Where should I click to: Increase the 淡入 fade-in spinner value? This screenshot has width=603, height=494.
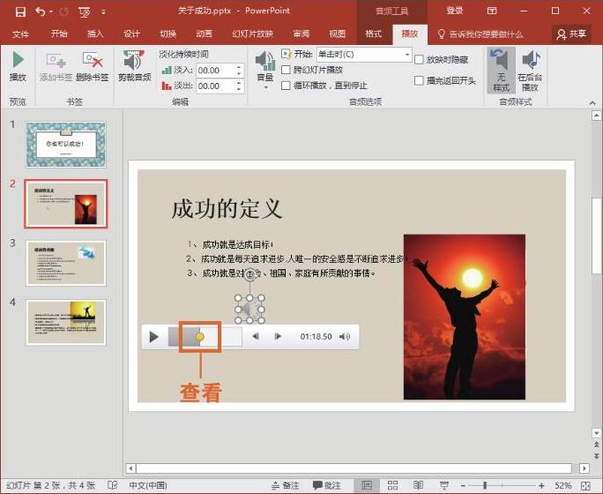click(x=239, y=67)
